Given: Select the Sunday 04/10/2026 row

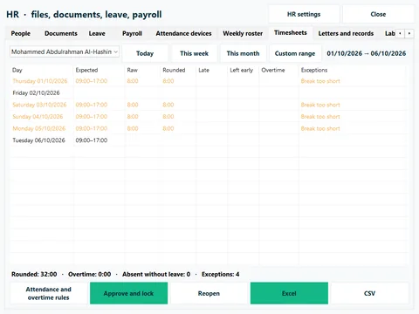Looking at the screenshot, I should 209,117.
